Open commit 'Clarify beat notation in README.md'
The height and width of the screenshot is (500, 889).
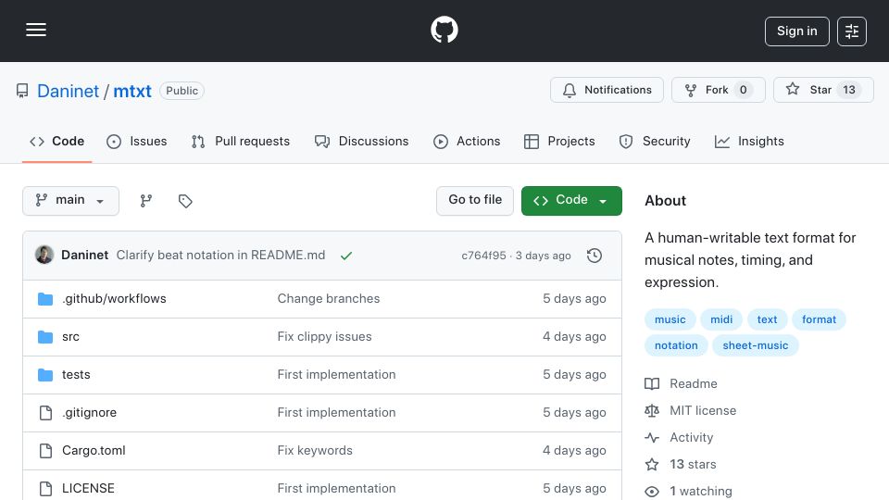pos(220,256)
